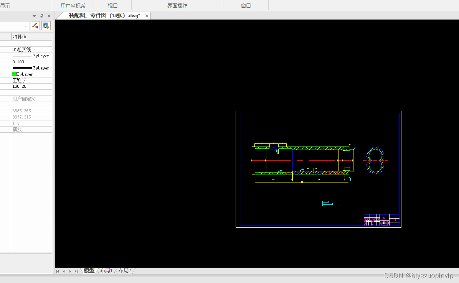The width and height of the screenshot is (459, 283).
Task: Click the title block in drawing frame
Action: [x=382, y=220]
